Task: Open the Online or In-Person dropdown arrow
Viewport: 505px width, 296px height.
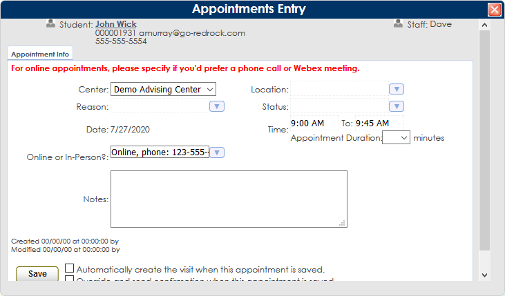Action: 217,152
